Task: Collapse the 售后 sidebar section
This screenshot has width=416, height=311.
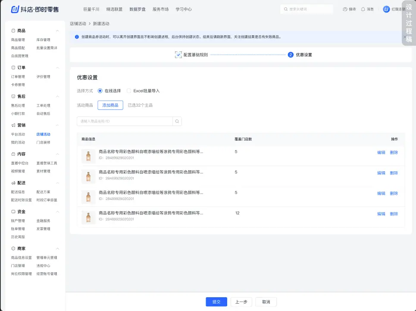Action: tap(58, 96)
